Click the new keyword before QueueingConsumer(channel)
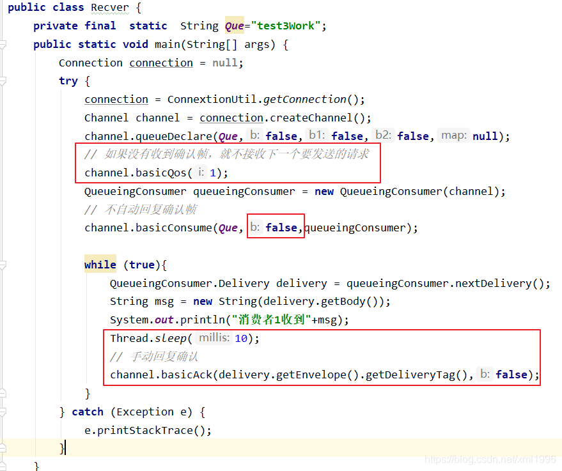The width and height of the screenshot is (562, 471). [324, 192]
